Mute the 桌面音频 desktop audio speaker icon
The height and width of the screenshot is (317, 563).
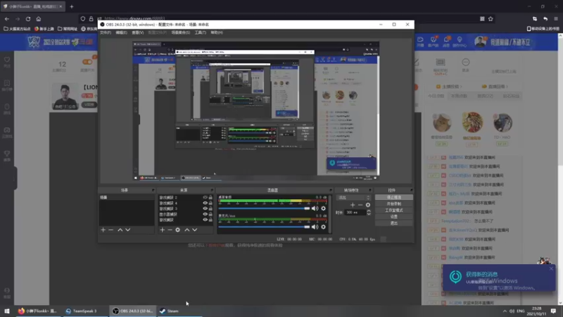click(x=315, y=208)
